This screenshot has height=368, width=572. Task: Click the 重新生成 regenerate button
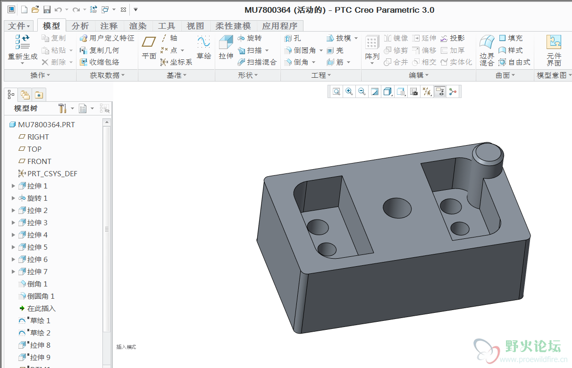22,49
